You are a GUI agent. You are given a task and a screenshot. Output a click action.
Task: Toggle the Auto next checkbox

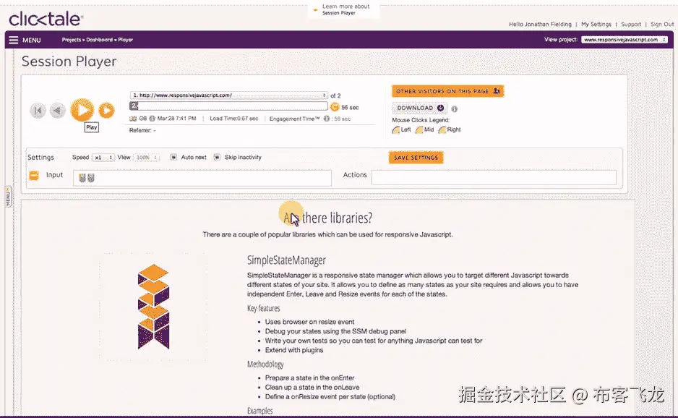point(173,157)
